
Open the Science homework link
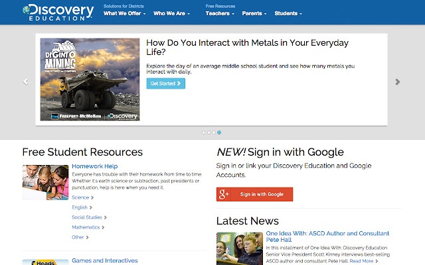click(x=82, y=197)
